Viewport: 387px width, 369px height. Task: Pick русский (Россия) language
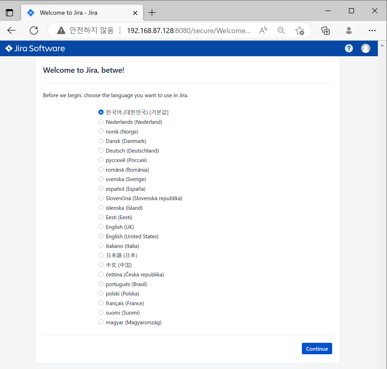point(101,160)
